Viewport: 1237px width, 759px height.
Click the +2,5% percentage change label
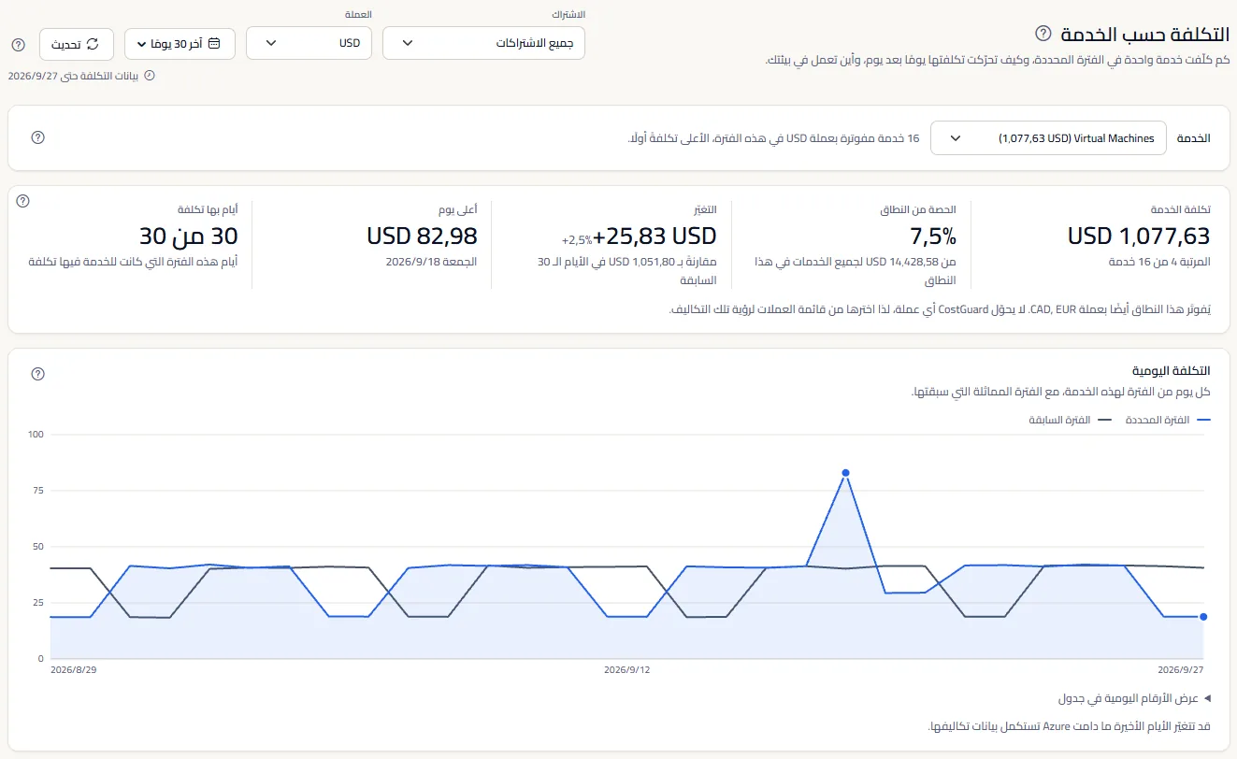(575, 239)
